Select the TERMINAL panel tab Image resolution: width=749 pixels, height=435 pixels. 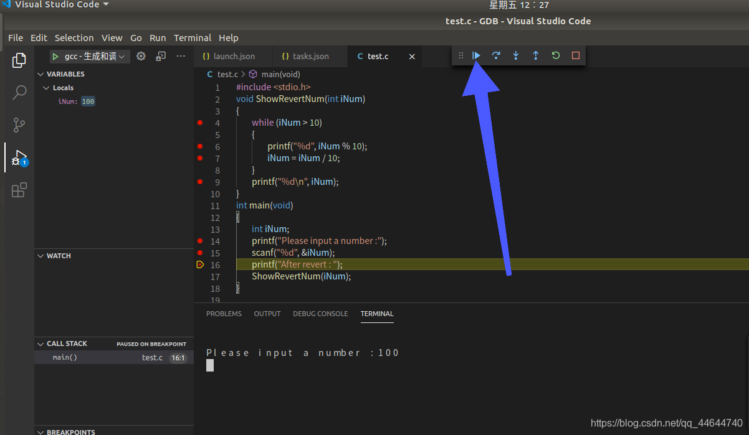pyautogui.click(x=377, y=314)
